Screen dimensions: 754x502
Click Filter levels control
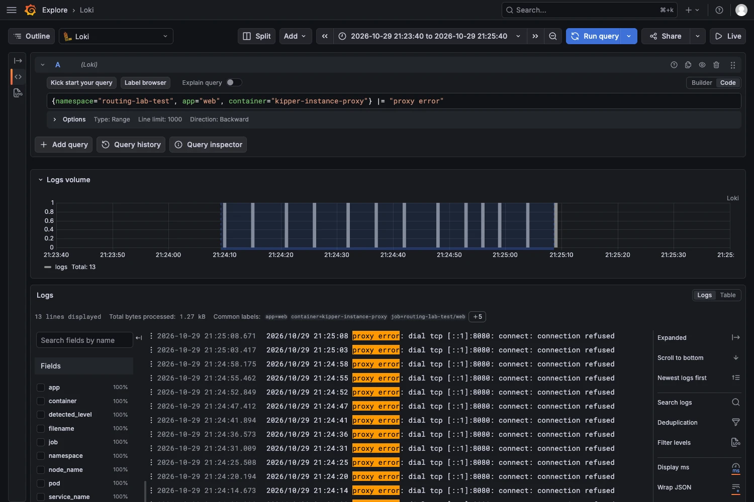point(699,443)
